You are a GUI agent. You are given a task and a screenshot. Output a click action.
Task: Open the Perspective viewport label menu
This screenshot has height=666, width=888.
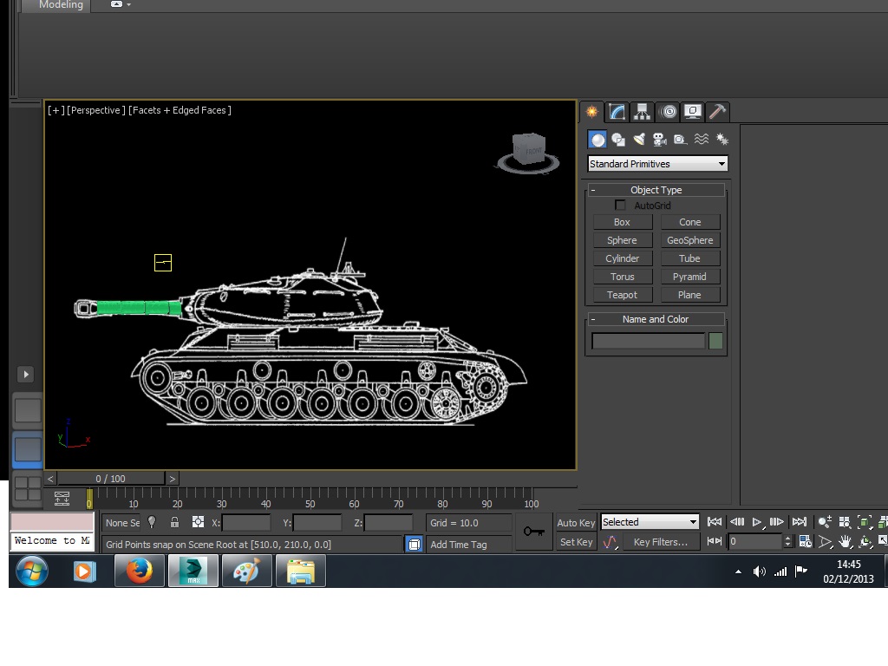tap(93, 110)
